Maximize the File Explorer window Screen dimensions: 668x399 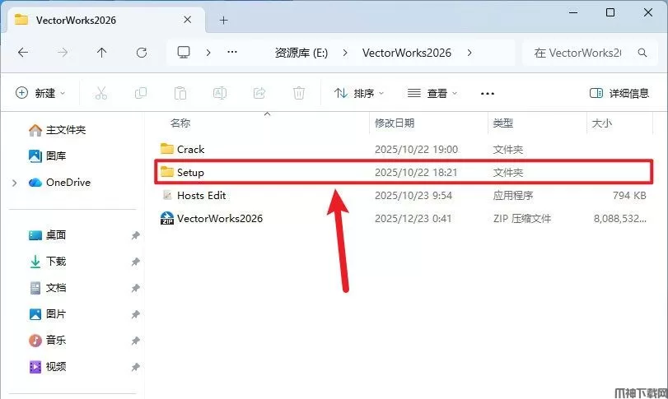point(610,13)
